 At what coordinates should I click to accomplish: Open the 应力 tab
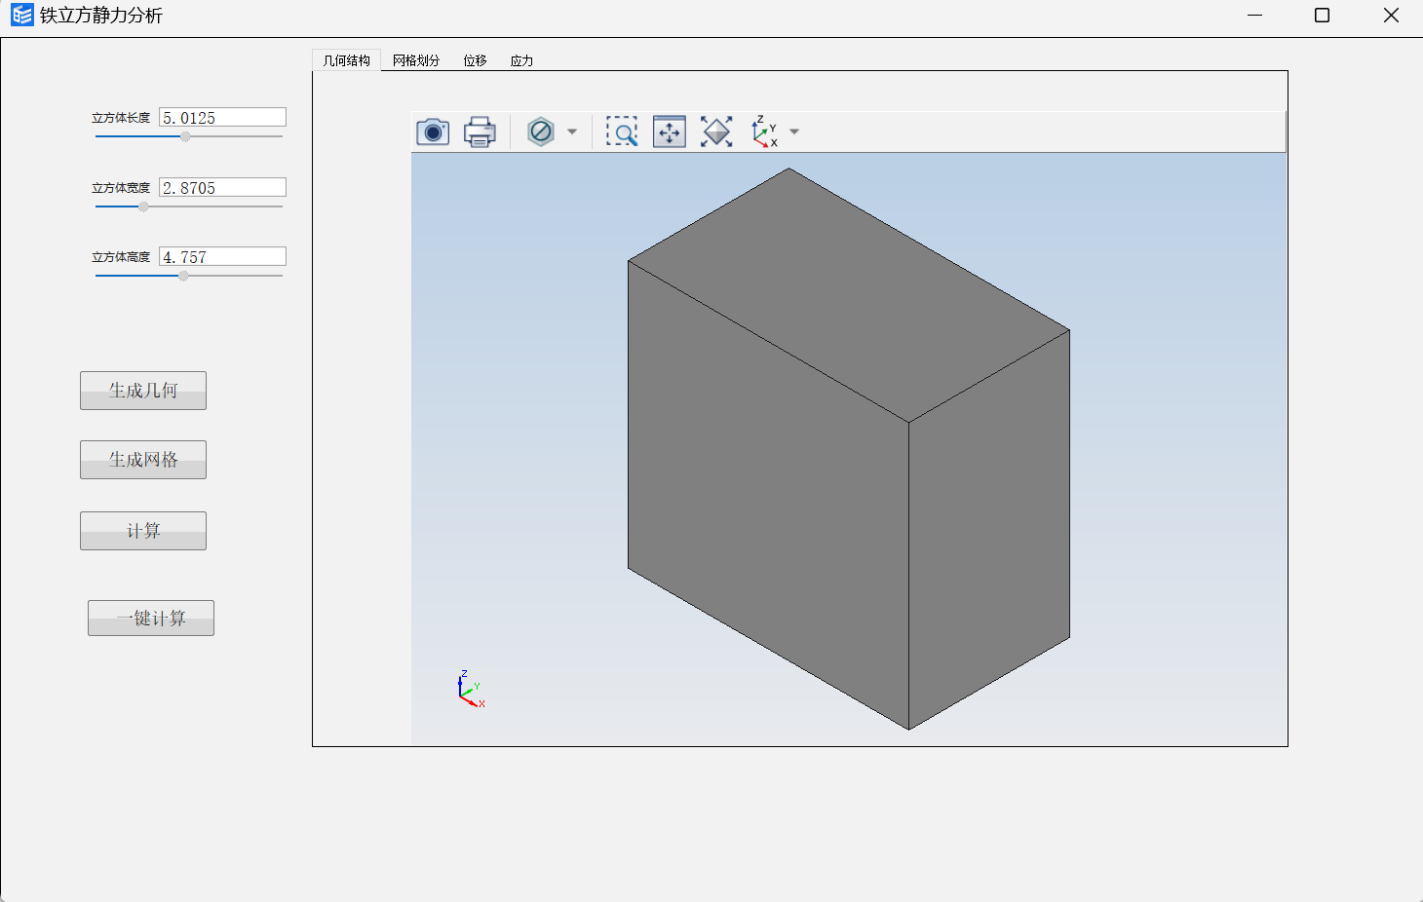[521, 60]
